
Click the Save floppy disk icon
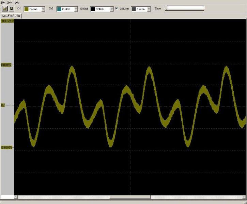[11, 9]
